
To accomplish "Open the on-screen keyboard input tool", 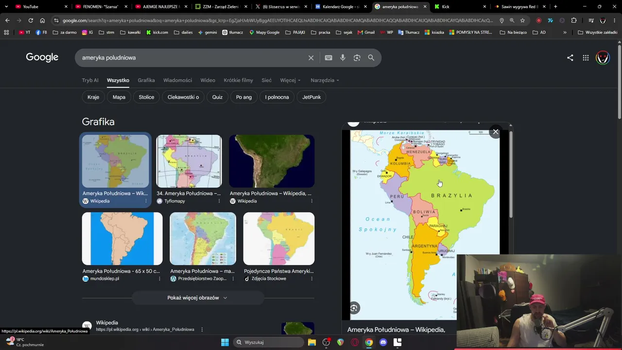I will [328, 58].
